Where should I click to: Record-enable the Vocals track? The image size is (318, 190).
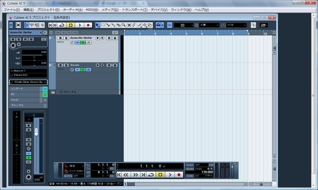[97, 65]
